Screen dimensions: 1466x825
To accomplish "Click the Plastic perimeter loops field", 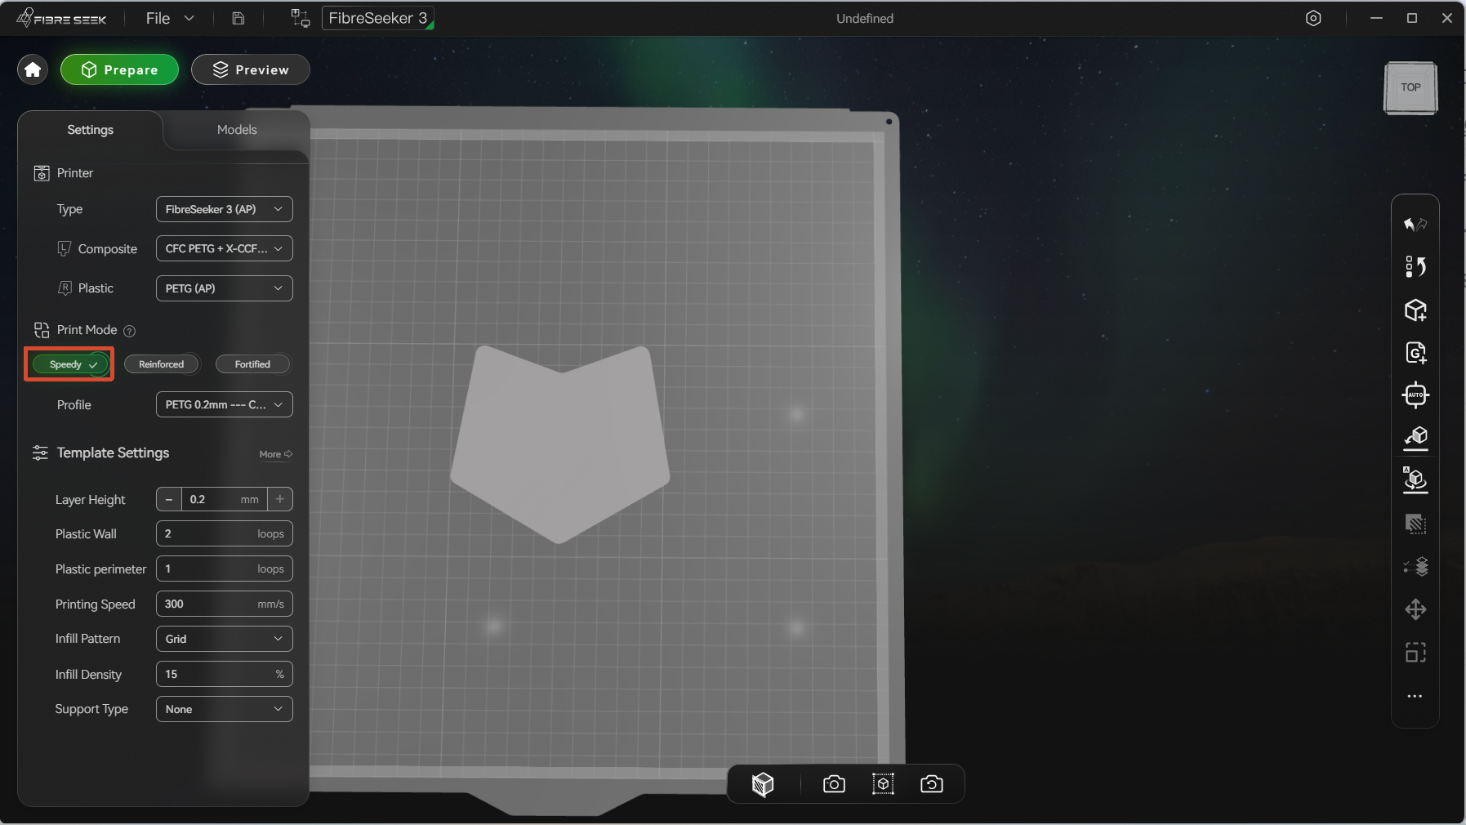I will [225, 569].
